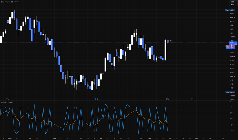Click the Low 403'6 price label
The height and width of the screenshot is (140, 238).
click(x=230, y=92)
